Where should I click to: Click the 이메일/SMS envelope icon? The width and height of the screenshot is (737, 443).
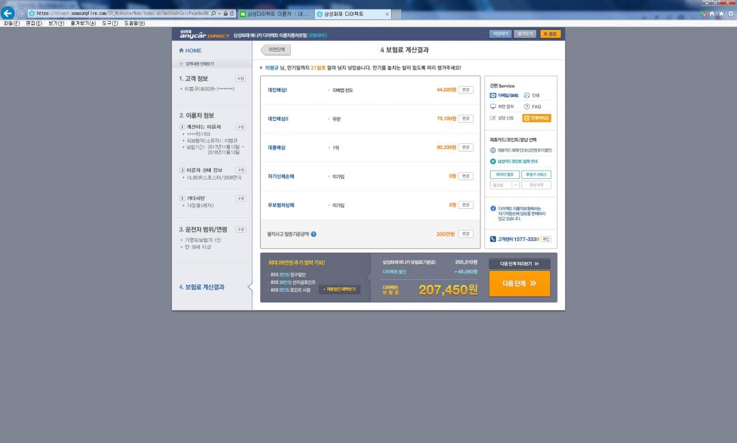(x=493, y=96)
